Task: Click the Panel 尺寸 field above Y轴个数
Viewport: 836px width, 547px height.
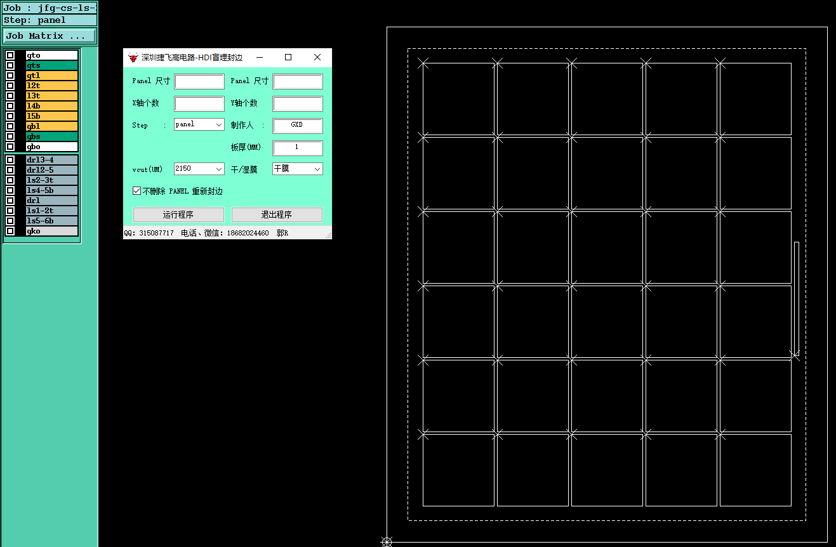Action: (x=298, y=81)
